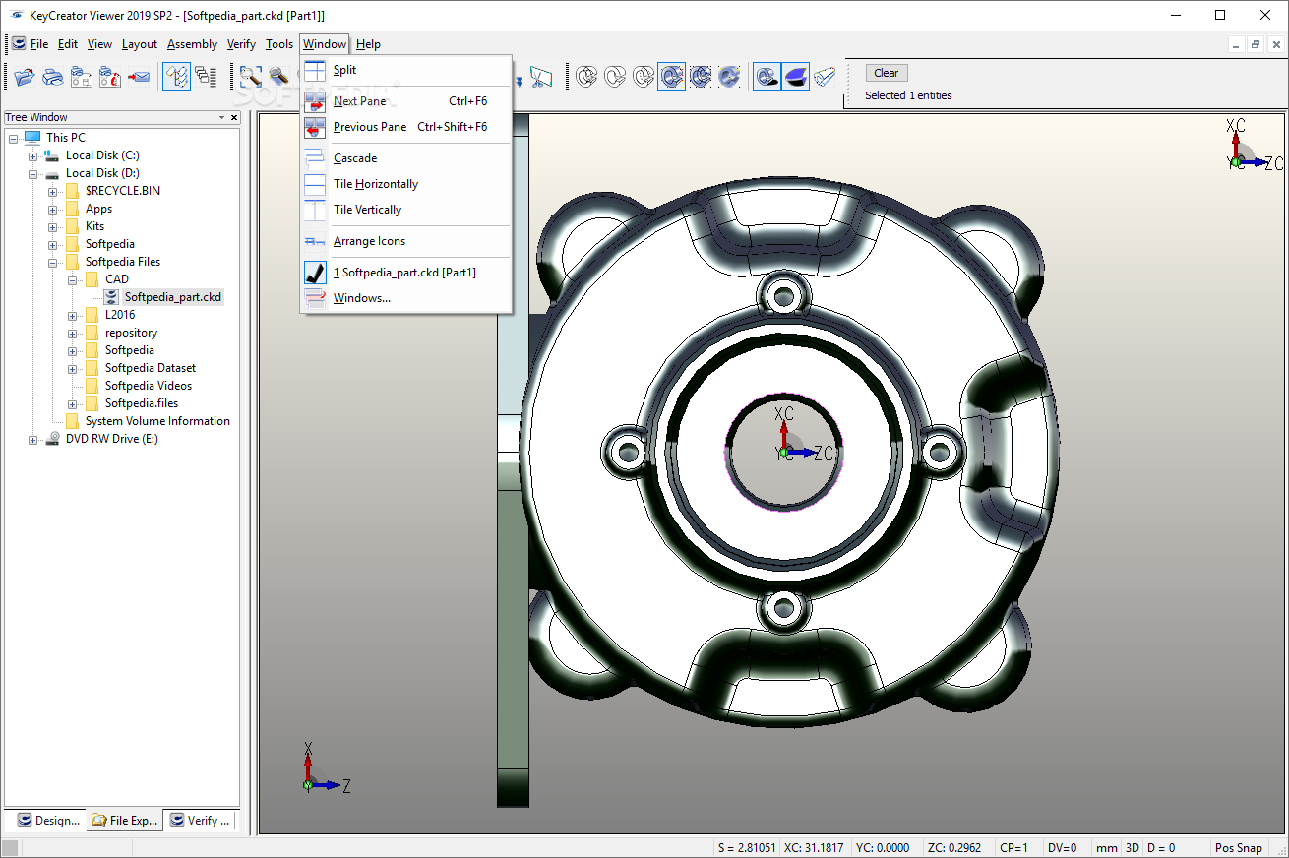Expand the L2016 folder node
The width and height of the screenshot is (1289, 858).
coord(72,315)
